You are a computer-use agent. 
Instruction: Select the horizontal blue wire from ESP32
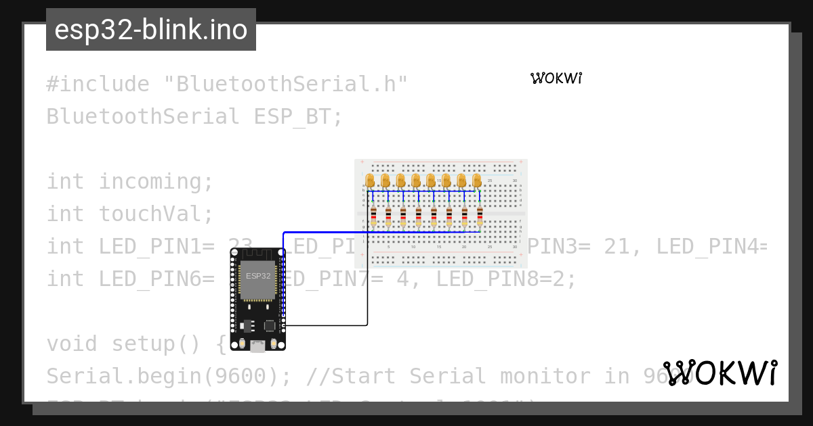point(381,232)
